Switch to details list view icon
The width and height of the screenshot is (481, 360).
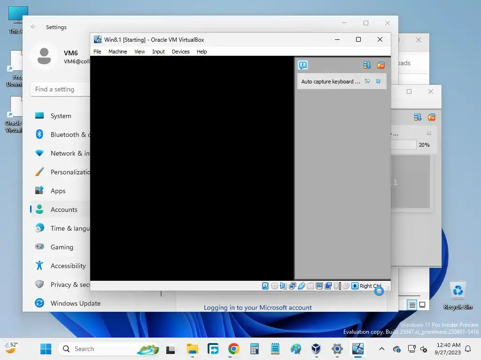pyautogui.click(x=412, y=305)
